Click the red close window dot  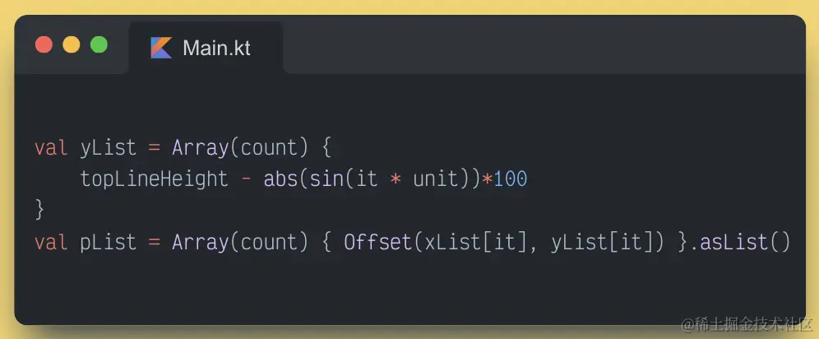[x=44, y=45]
